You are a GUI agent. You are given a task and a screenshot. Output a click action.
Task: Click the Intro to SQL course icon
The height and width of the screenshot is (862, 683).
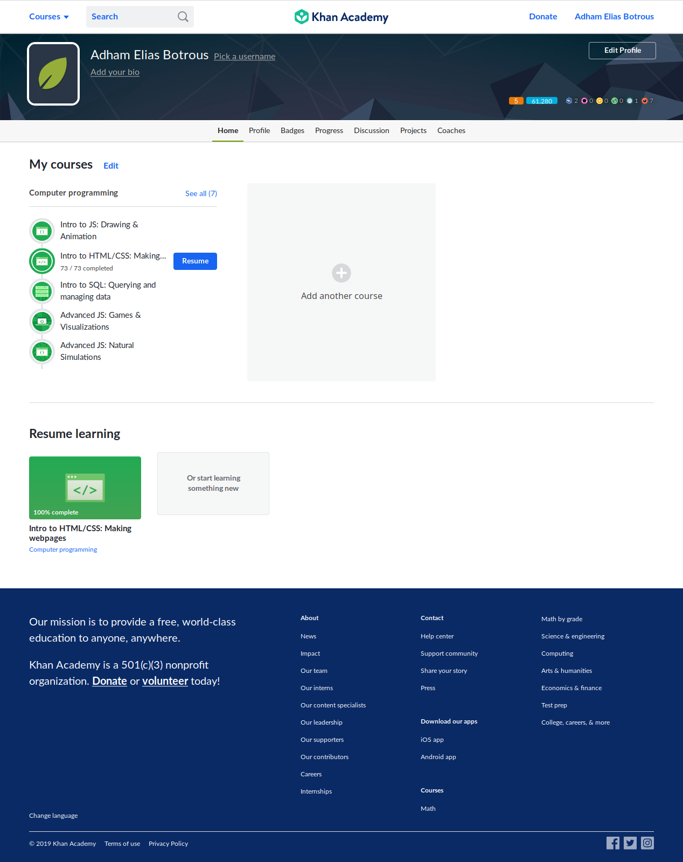(x=42, y=291)
